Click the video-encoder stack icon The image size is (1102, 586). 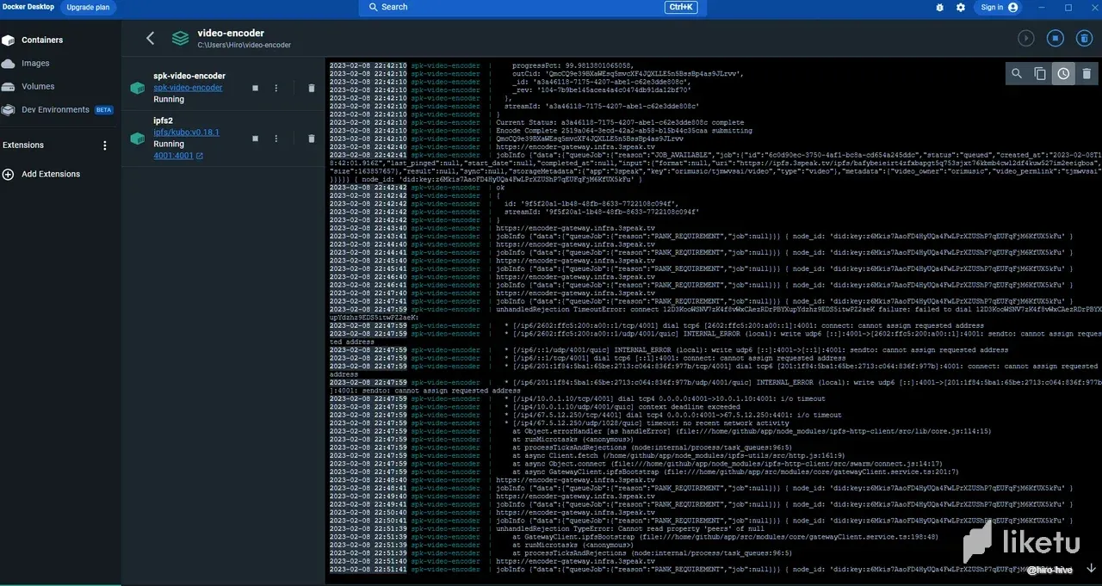click(x=180, y=38)
